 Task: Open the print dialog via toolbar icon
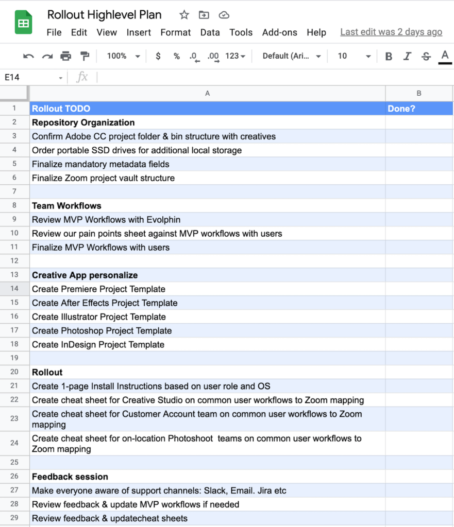point(66,56)
